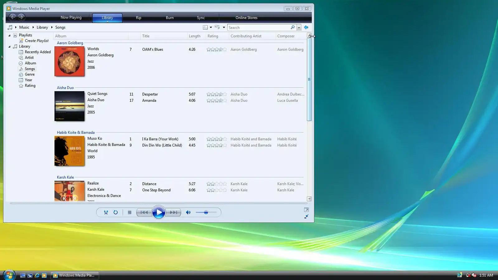Launch Internet Explorer from Quick Launch
Image resolution: width=498 pixels, height=280 pixels.
(x=37, y=275)
